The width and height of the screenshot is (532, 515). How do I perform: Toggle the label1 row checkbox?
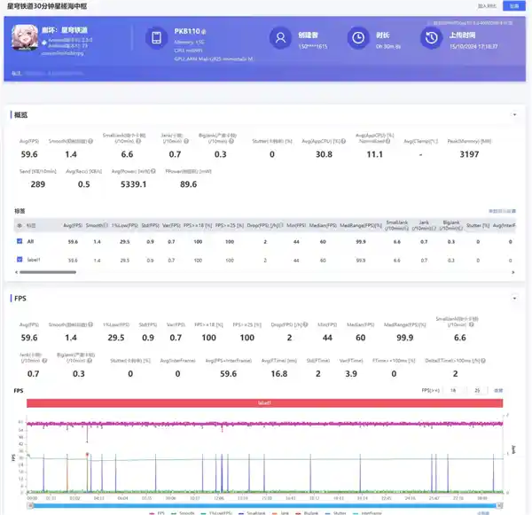[x=20, y=260]
